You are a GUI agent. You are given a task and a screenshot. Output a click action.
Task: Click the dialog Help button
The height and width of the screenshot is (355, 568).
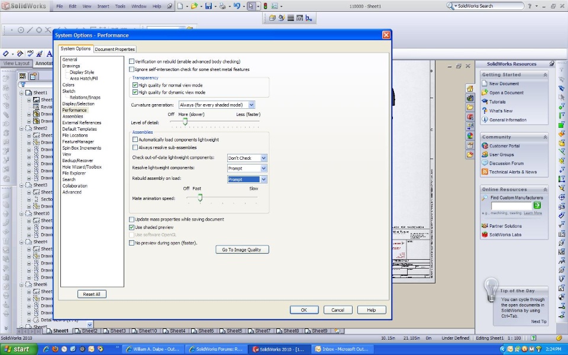(x=372, y=310)
